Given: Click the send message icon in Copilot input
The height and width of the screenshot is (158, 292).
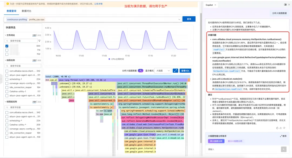Looking at the screenshot, I should coord(284,149).
